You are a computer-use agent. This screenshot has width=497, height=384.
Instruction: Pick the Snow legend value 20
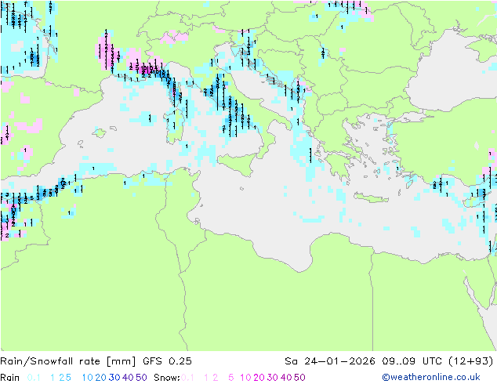click(x=259, y=378)
